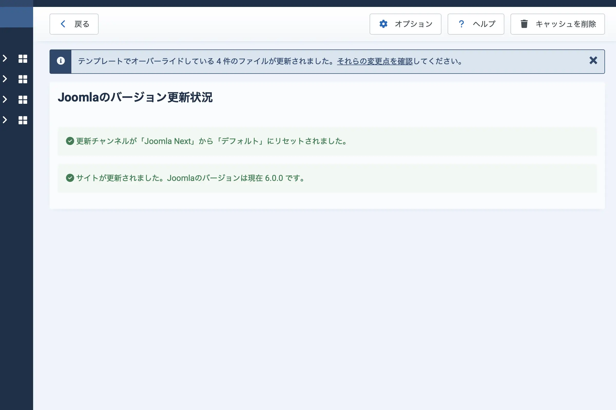Click the first sidebar grid icon

(23, 59)
